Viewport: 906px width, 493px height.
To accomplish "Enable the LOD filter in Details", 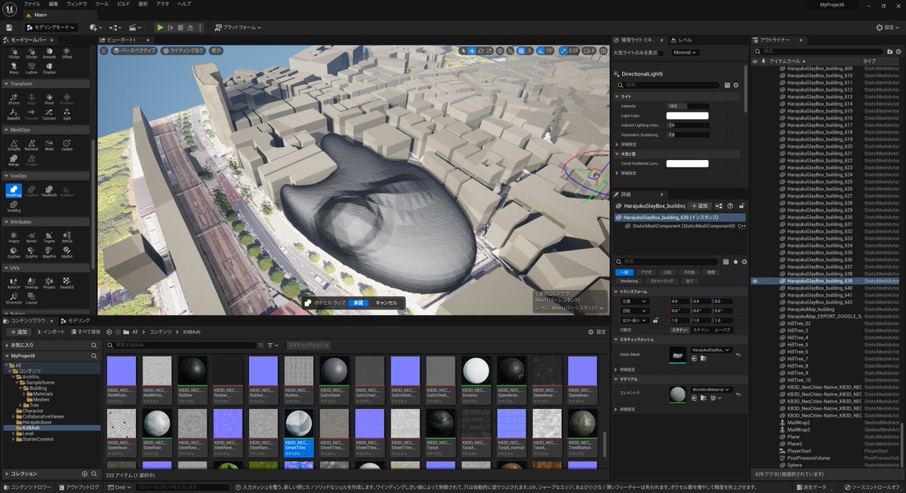I will (667, 272).
